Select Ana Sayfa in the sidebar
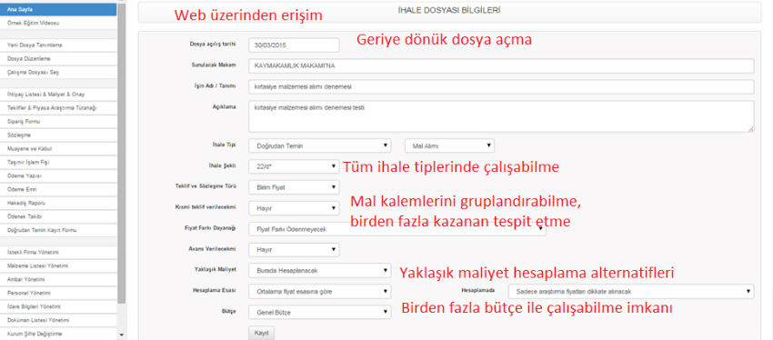The height and width of the screenshot is (340, 773). (x=58, y=9)
